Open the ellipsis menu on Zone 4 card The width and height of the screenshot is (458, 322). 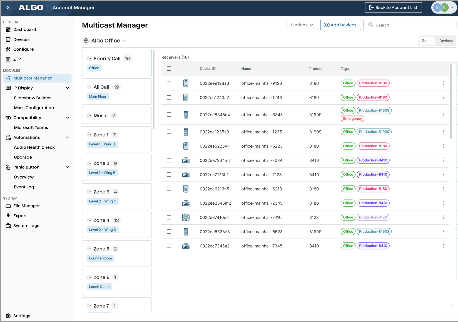(89, 221)
